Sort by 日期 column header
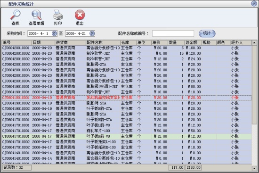The width and height of the screenshot is (259, 173). [43, 43]
